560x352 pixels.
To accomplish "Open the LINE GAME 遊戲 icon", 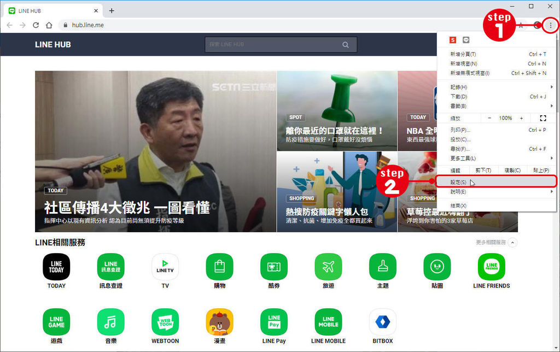I will click(x=56, y=322).
